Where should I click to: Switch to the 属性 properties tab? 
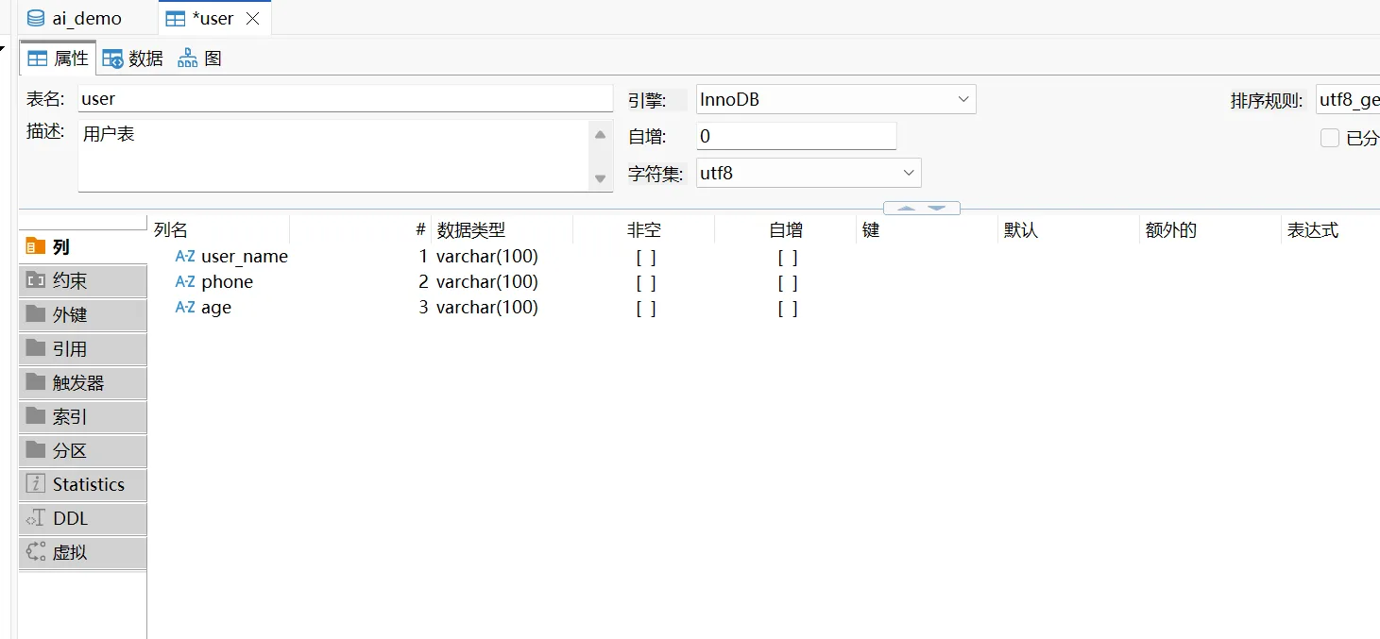pos(58,59)
